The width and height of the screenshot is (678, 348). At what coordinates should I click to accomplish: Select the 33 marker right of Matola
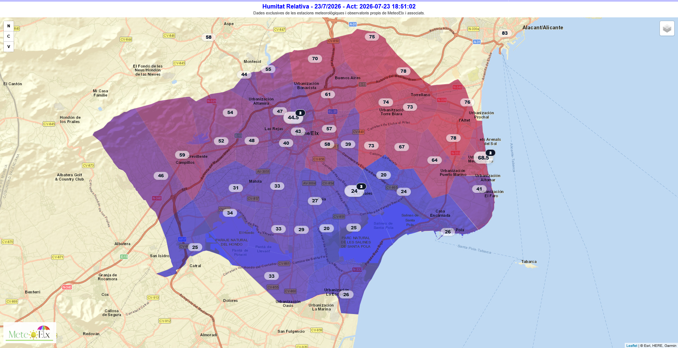click(277, 186)
